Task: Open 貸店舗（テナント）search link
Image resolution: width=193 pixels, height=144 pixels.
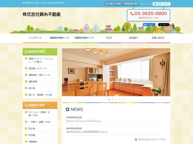Action: pyautogui.click(x=38, y=68)
